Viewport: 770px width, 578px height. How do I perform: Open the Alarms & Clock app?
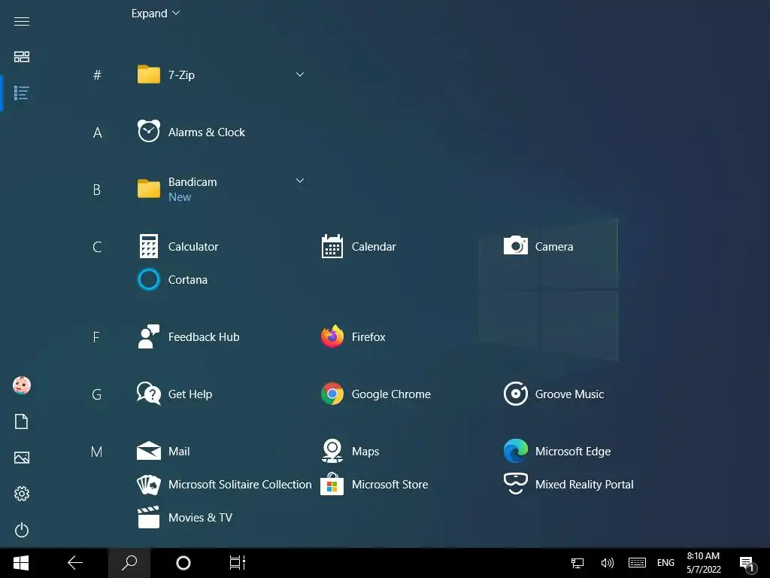click(x=191, y=132)
